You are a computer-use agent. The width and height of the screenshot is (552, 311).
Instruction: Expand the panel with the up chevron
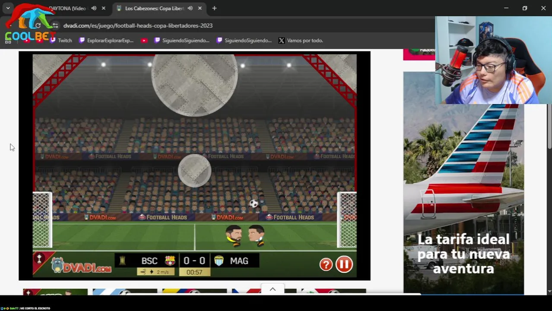273,289
